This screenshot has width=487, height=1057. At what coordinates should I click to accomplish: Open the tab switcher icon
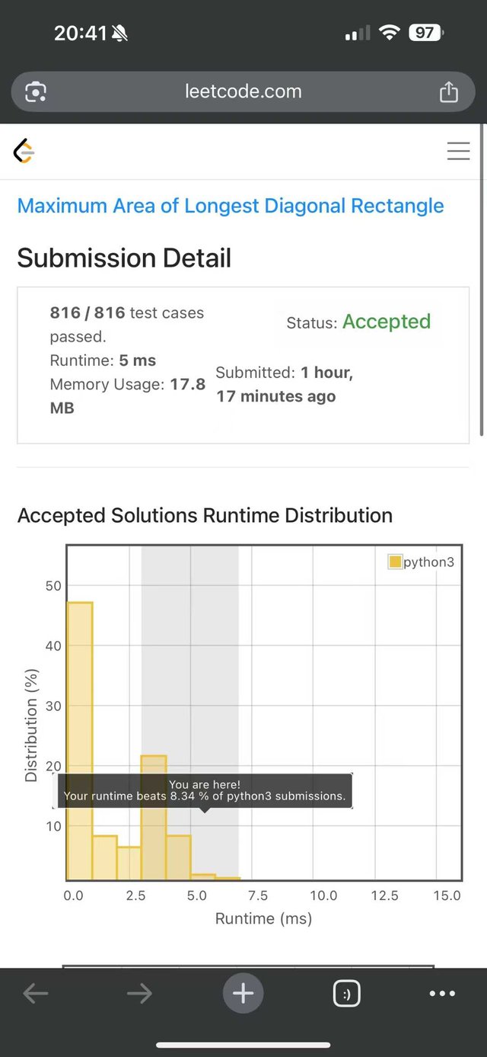(x=346, y=993)
